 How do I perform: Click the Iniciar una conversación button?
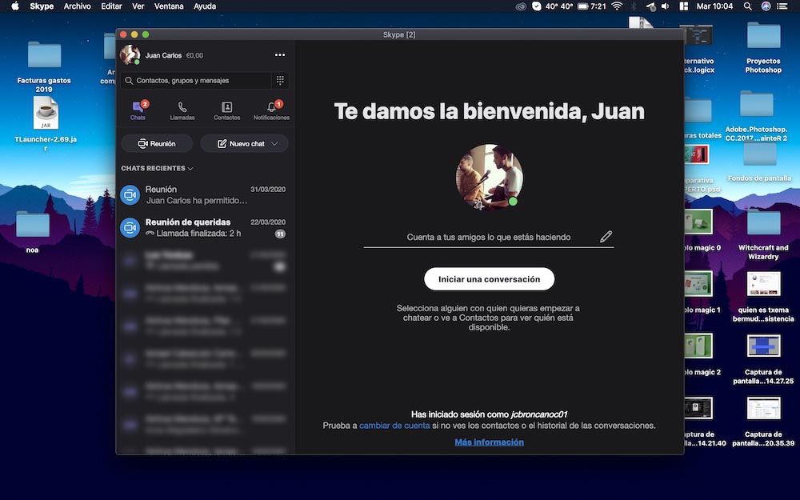(x=489, y=279)
